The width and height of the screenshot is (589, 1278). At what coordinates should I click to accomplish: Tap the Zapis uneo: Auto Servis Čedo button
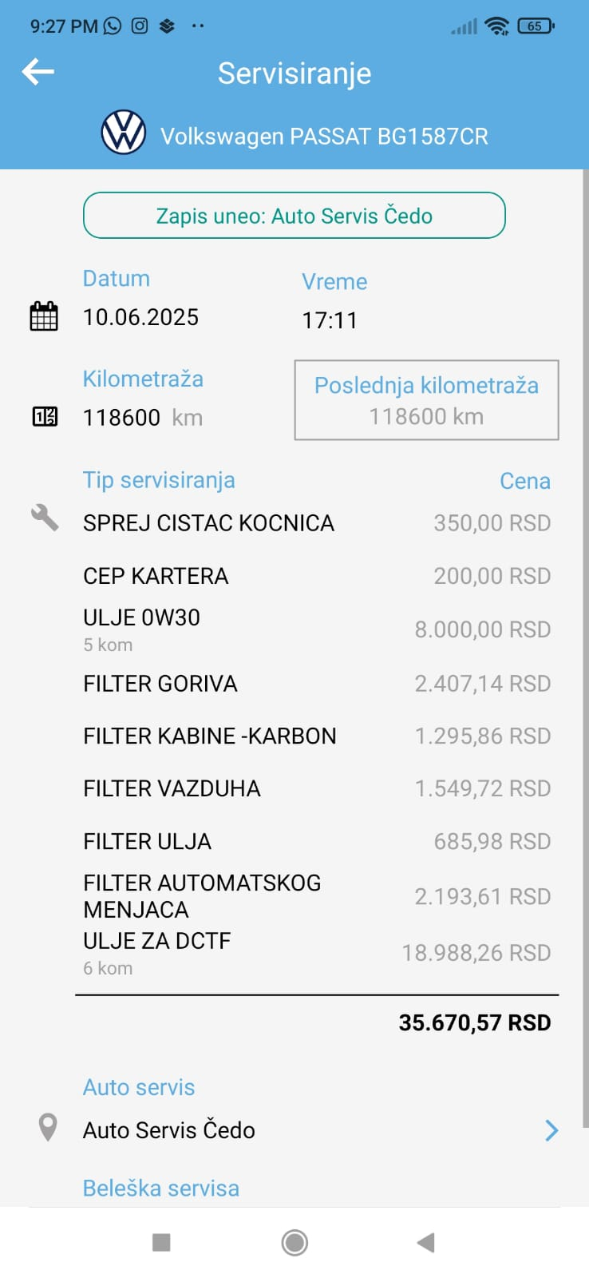coord(294,216)
